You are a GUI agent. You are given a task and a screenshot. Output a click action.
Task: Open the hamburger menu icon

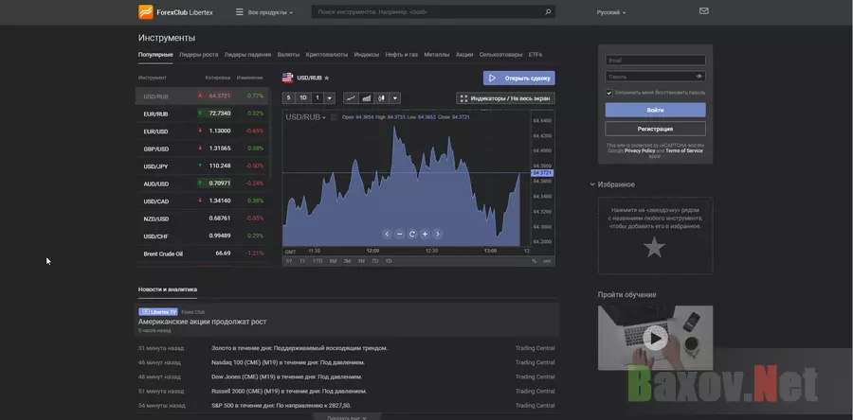(x=240, y=12)
